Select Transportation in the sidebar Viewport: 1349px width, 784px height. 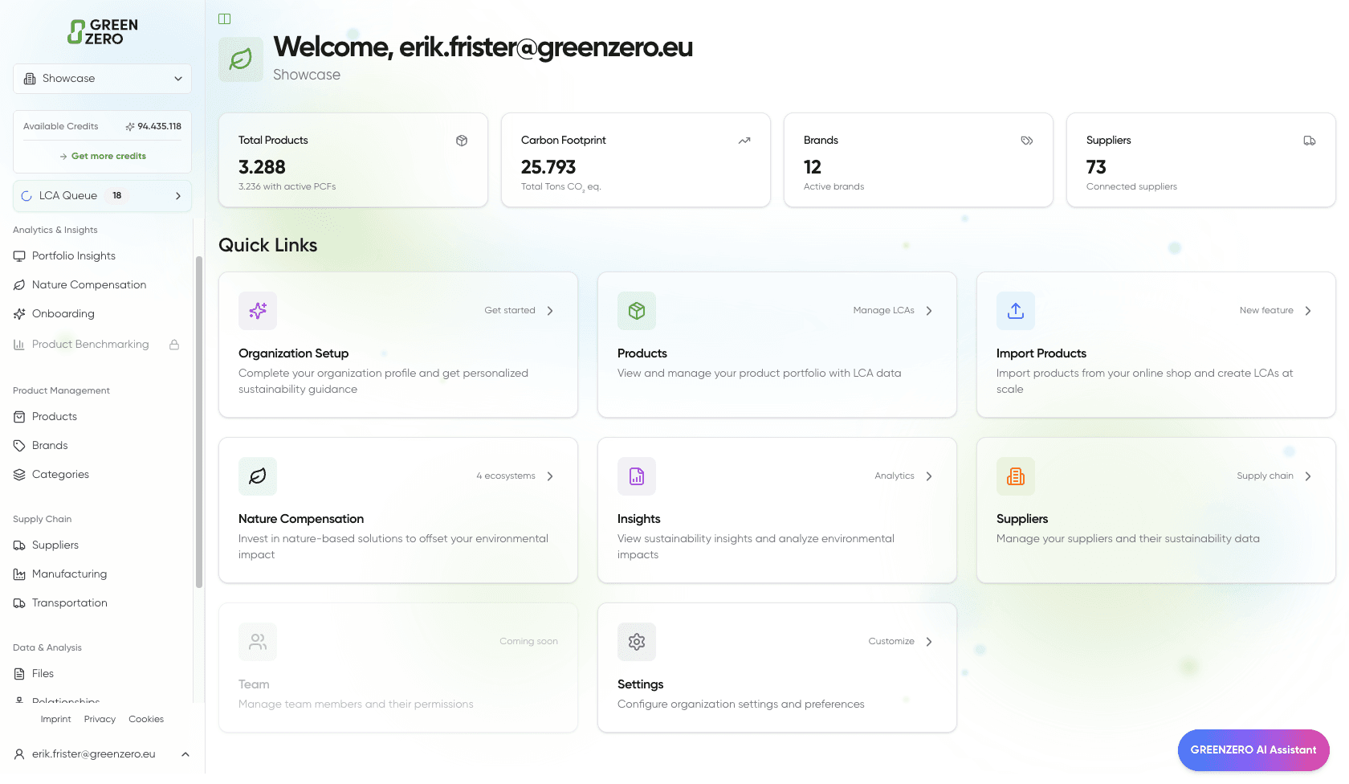tap(70, 602)
